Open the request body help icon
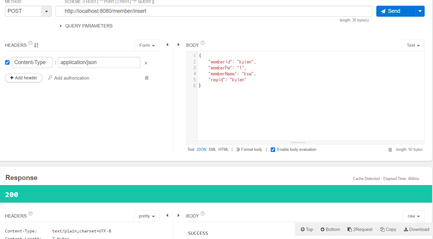The image size is (433, 239). tap(203, 43)
